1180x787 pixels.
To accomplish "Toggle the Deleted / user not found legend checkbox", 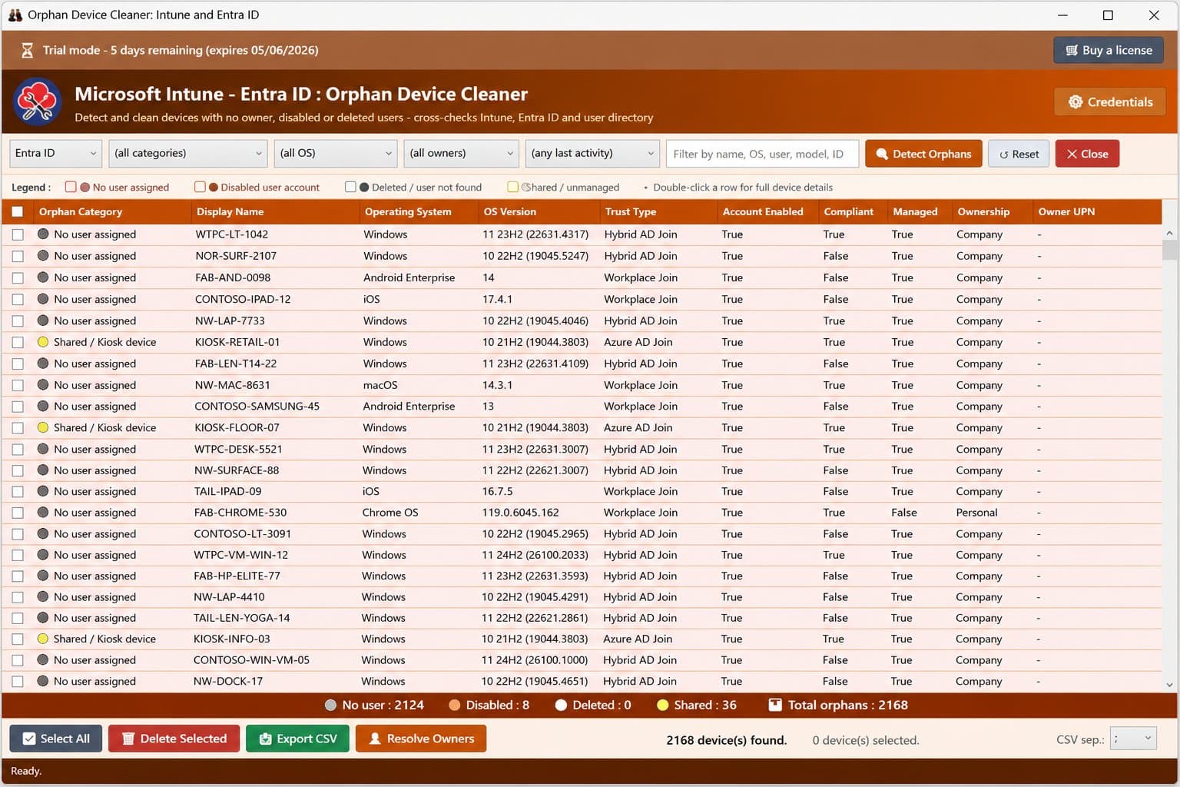I will (x=350, y=187).
